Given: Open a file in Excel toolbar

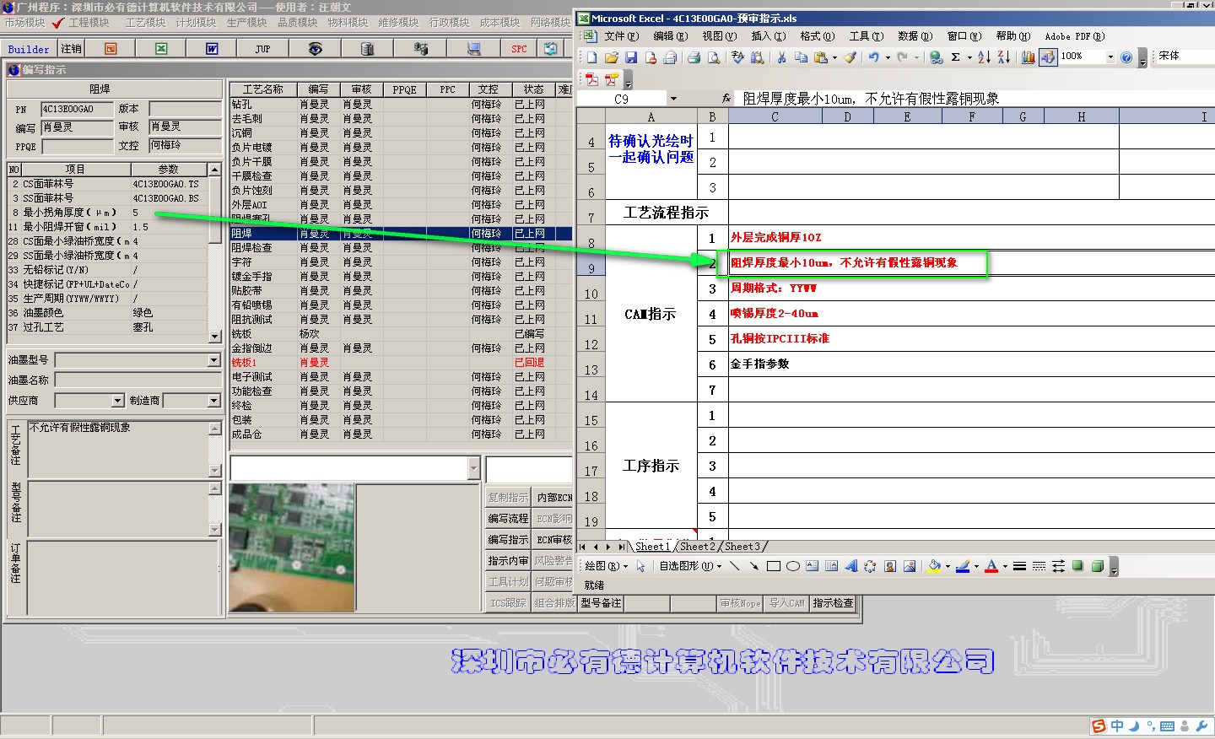Looking at the screenshot, I should coord(611,57).
